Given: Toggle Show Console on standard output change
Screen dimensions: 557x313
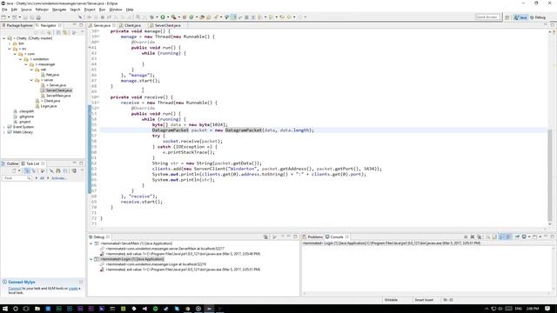Looking at the screenshot, I should [502, 236].
